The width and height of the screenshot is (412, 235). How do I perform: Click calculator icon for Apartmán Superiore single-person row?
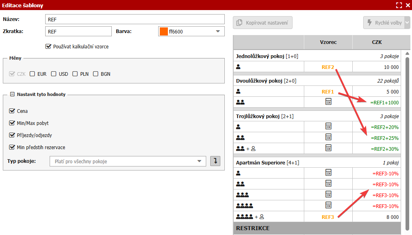(328, 173)
